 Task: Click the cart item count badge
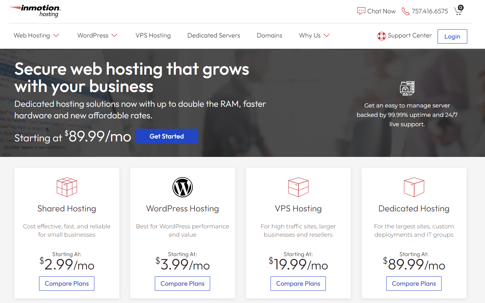coord(460,7)
